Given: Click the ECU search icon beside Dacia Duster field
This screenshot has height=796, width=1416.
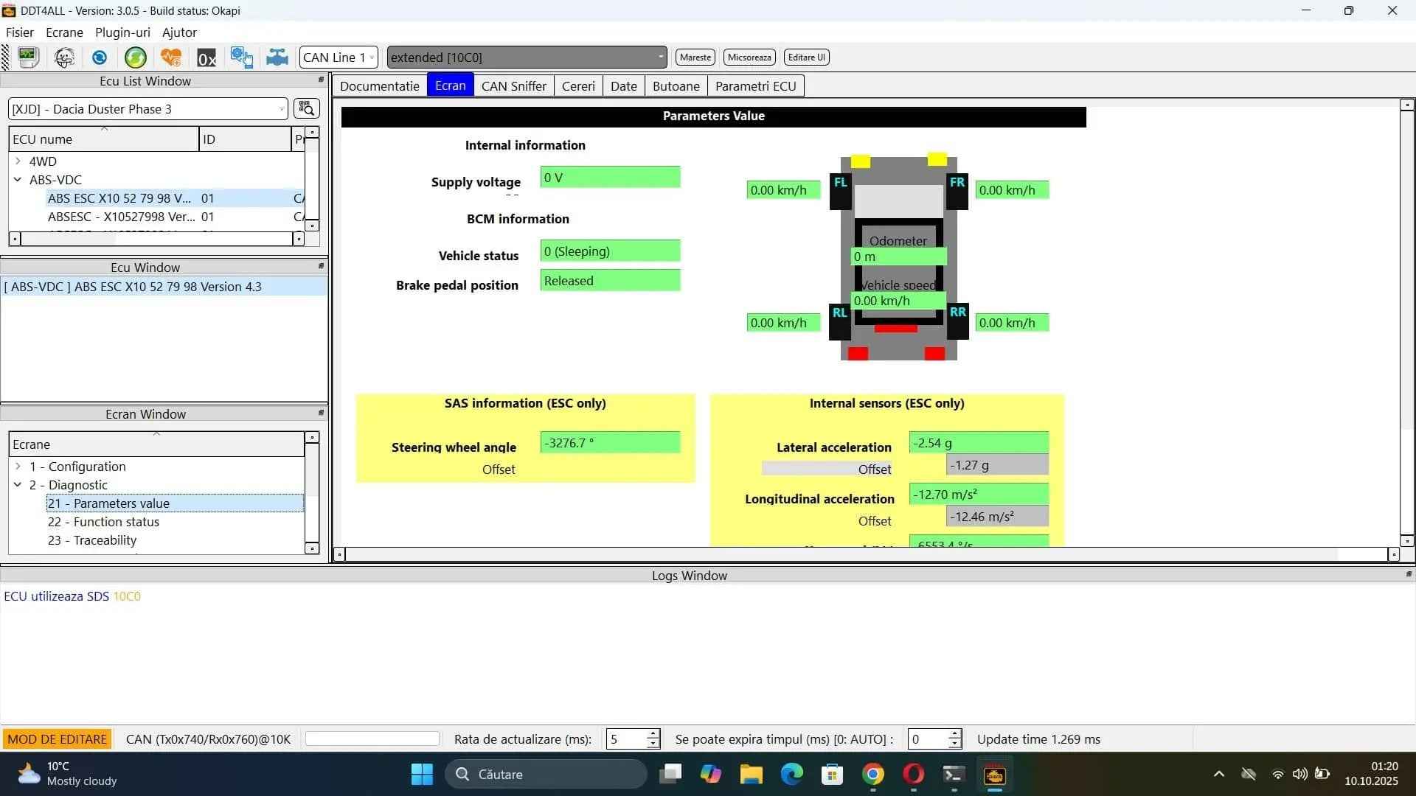Looking at the screenshot, I should click(x=306, y=108).
